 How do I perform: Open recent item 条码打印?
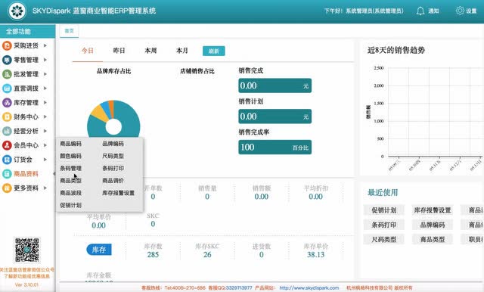383,225
